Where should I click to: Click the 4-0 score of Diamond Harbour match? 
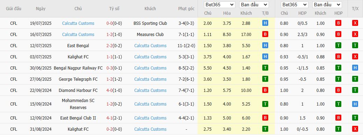pyautogui.click(x=109, y=91)
